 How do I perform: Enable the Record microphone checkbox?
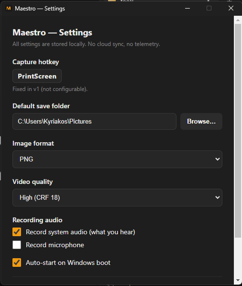click(x=17, y=245)
